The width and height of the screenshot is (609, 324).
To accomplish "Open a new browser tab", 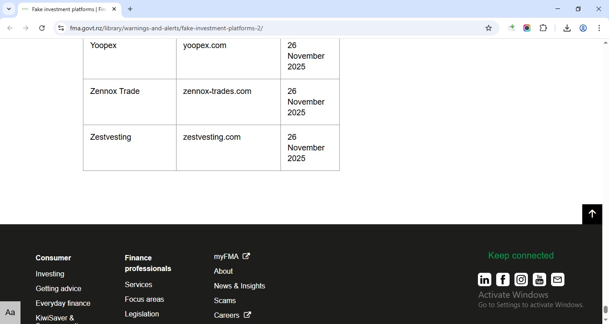I will pyautogui.click(x=130, y=9).
